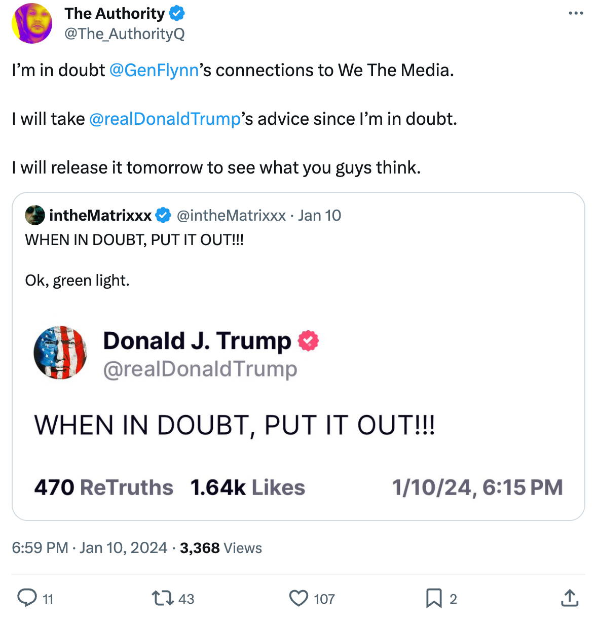Open the 6:59 PM Jan 10, 2024 timestamp

89,548
